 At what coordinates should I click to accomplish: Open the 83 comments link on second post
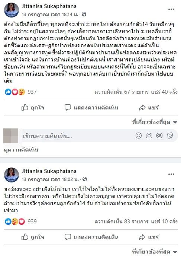(x=122, y=222)
